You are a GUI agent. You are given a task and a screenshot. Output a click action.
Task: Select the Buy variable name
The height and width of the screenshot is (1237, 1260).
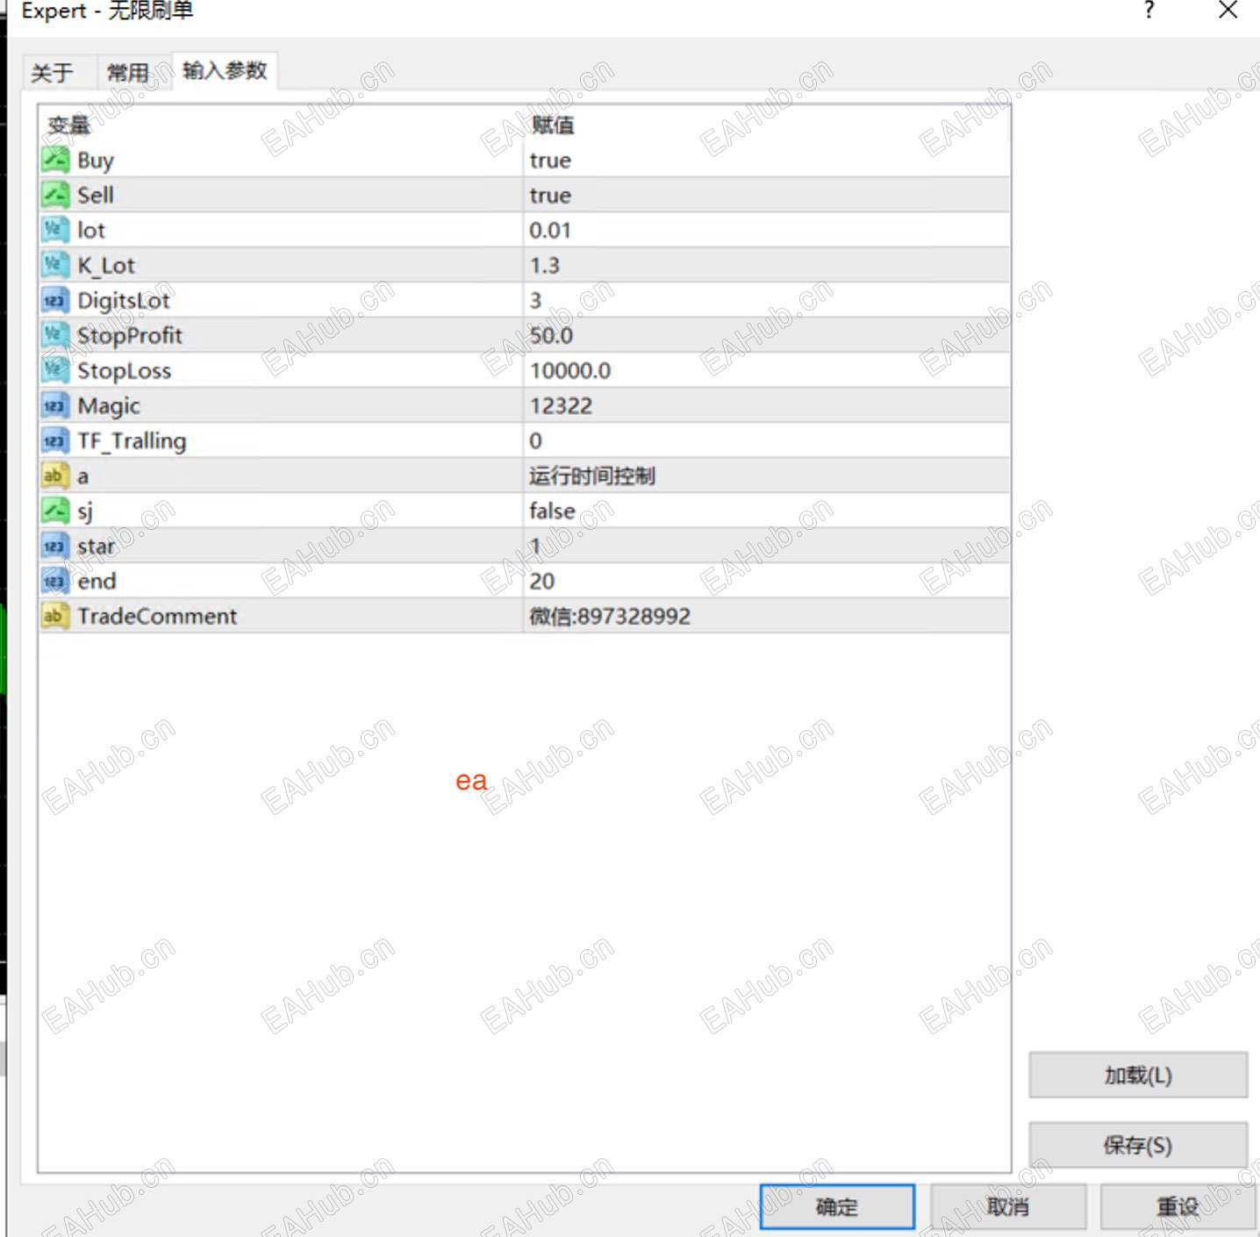[x=96, y=161]
